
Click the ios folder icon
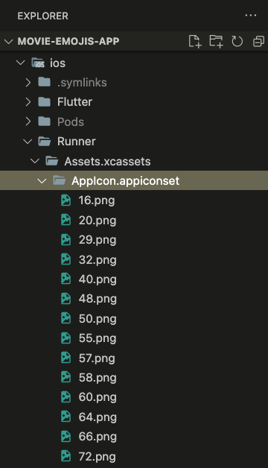[38, 63]
